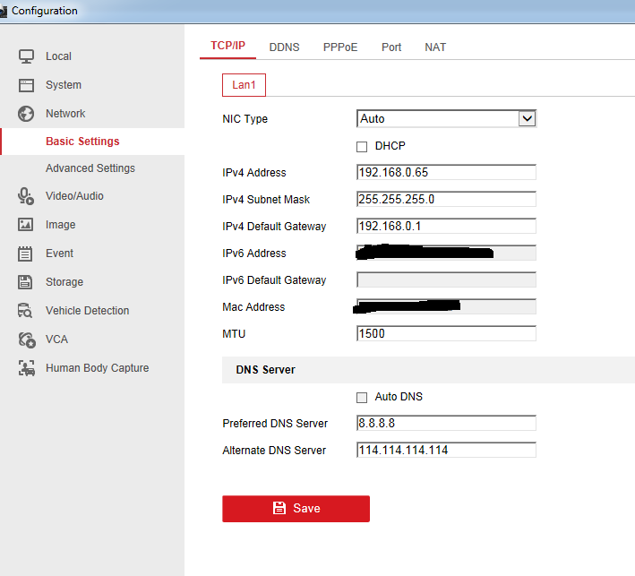
Task: Click the IPv4 Address input field
Action: click(446, 172)
